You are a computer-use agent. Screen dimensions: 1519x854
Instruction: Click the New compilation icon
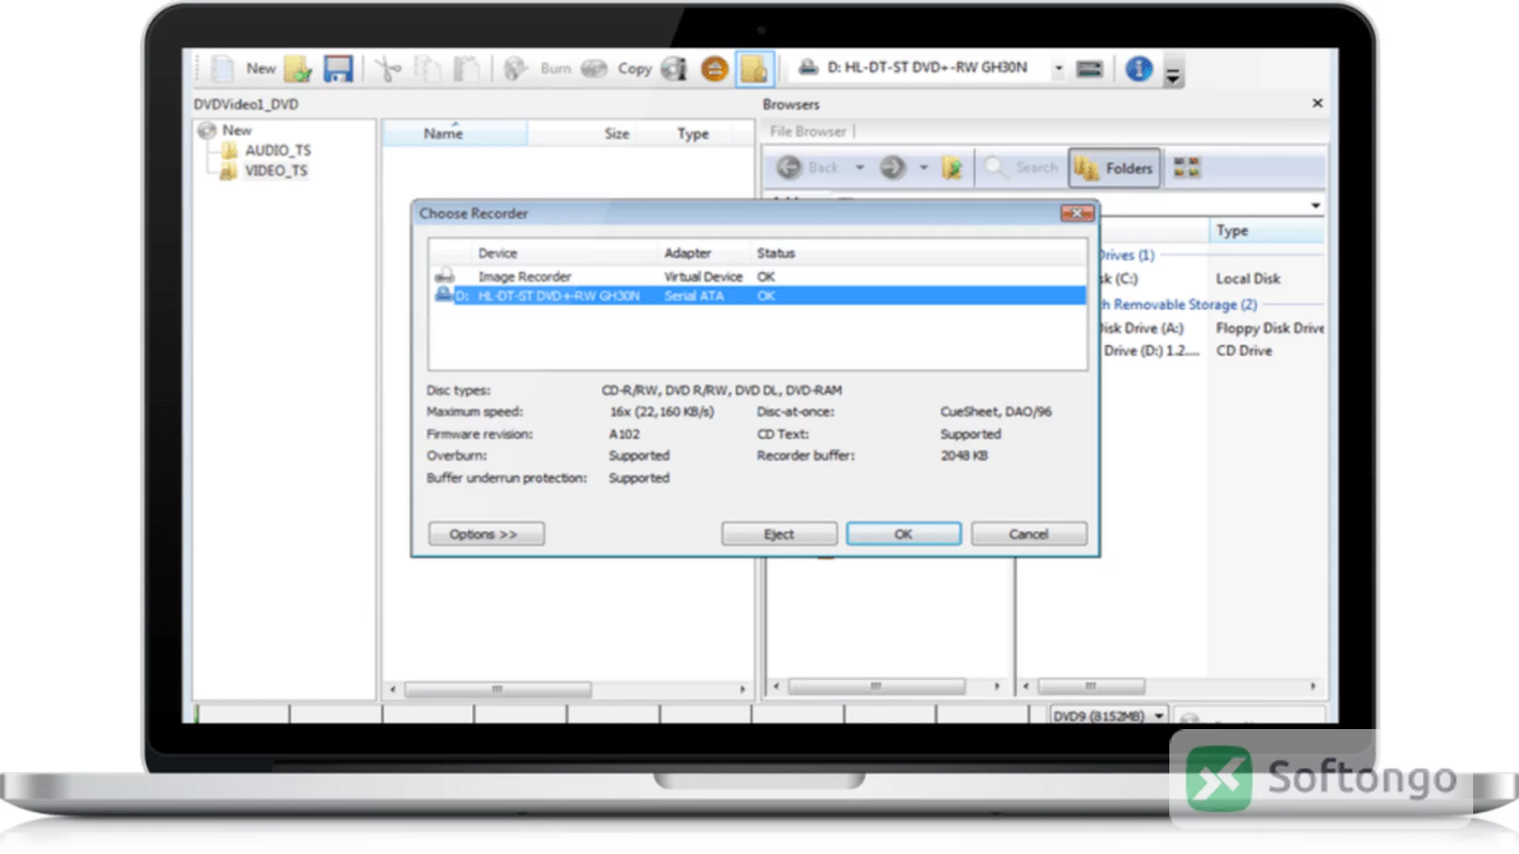[x=222, y=69]
